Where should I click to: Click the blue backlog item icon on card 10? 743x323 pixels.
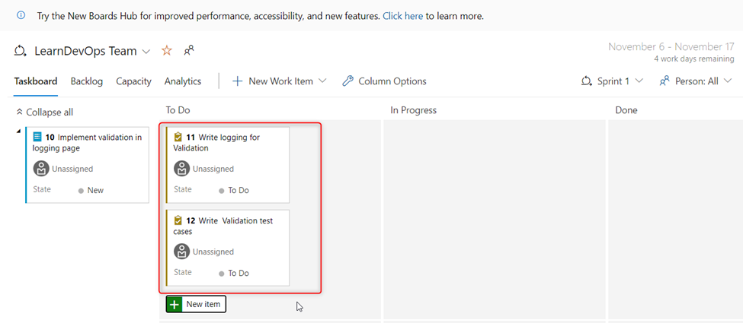37,137
